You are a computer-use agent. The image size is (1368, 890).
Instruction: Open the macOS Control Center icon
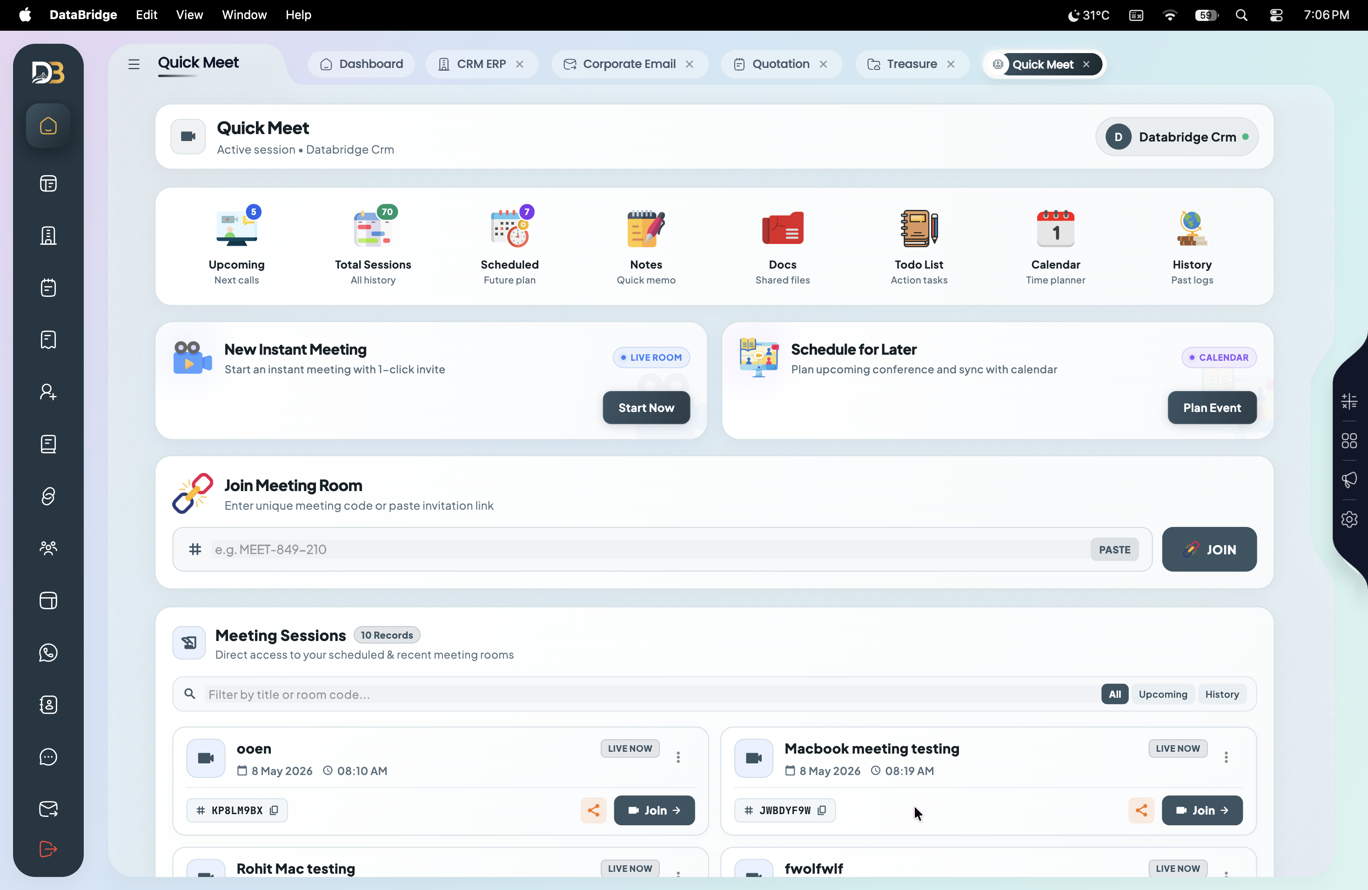(x=1276, y=15)
